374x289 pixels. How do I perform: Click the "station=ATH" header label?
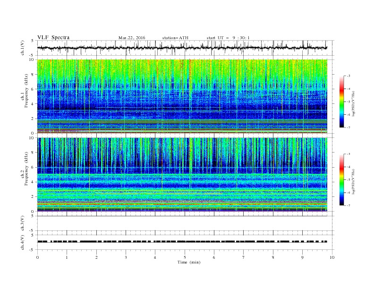click(175, 38)
